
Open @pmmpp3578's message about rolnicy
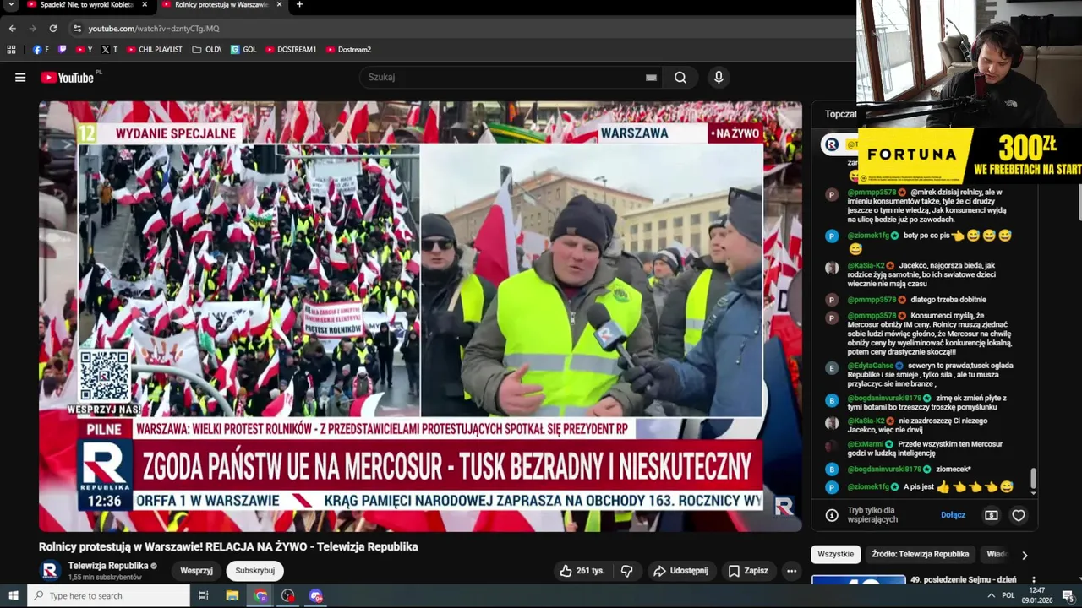[927, 205]
